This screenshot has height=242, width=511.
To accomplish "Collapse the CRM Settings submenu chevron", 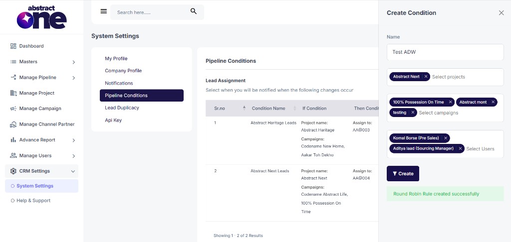I will (73, 171).
